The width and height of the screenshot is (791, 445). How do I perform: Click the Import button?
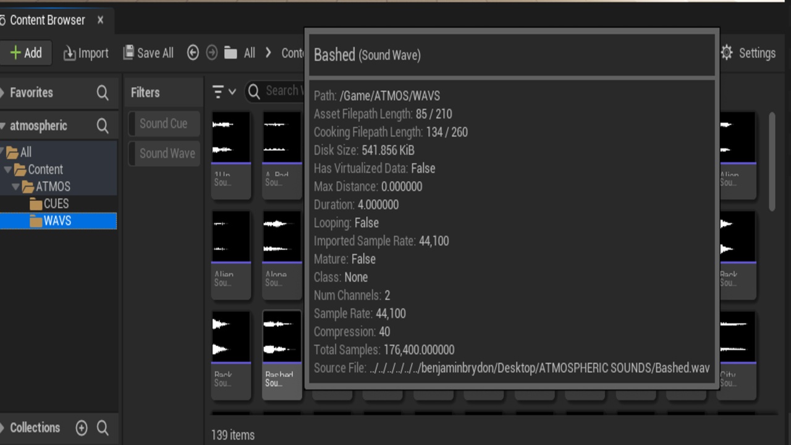[86, 53]
